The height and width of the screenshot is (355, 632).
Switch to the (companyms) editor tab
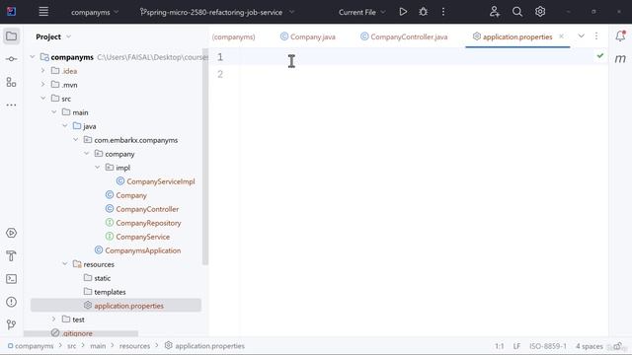(x=233, y=36)
